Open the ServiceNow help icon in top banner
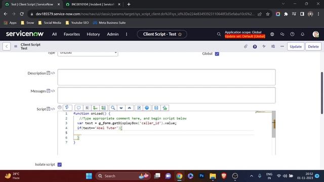Screen dimensions: 324x182 [x=292, y=34]
